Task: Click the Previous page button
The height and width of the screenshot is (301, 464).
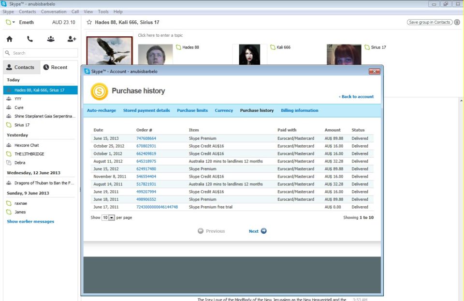Action: pyautogui.click(x=211, y=231)
